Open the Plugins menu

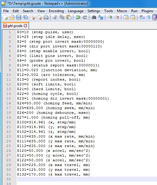click(147, 11)
